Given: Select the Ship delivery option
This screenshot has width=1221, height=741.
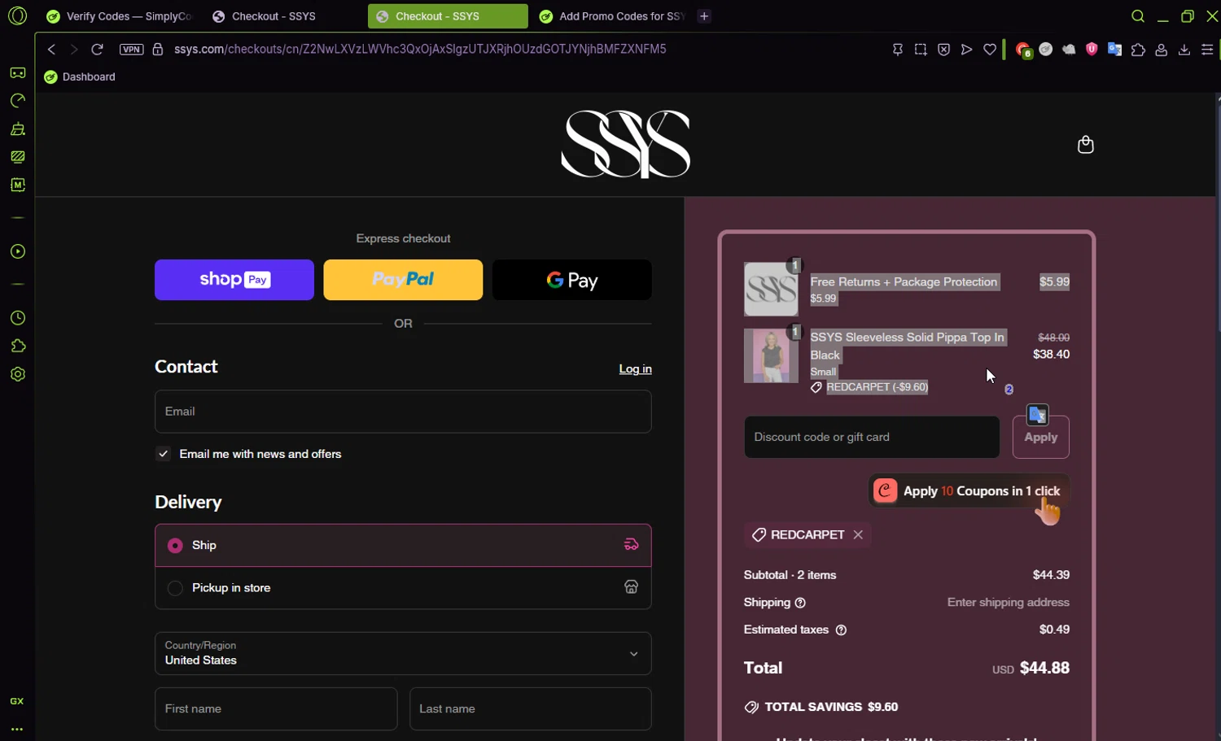Looking at the screenshot, I should [403, 545].
